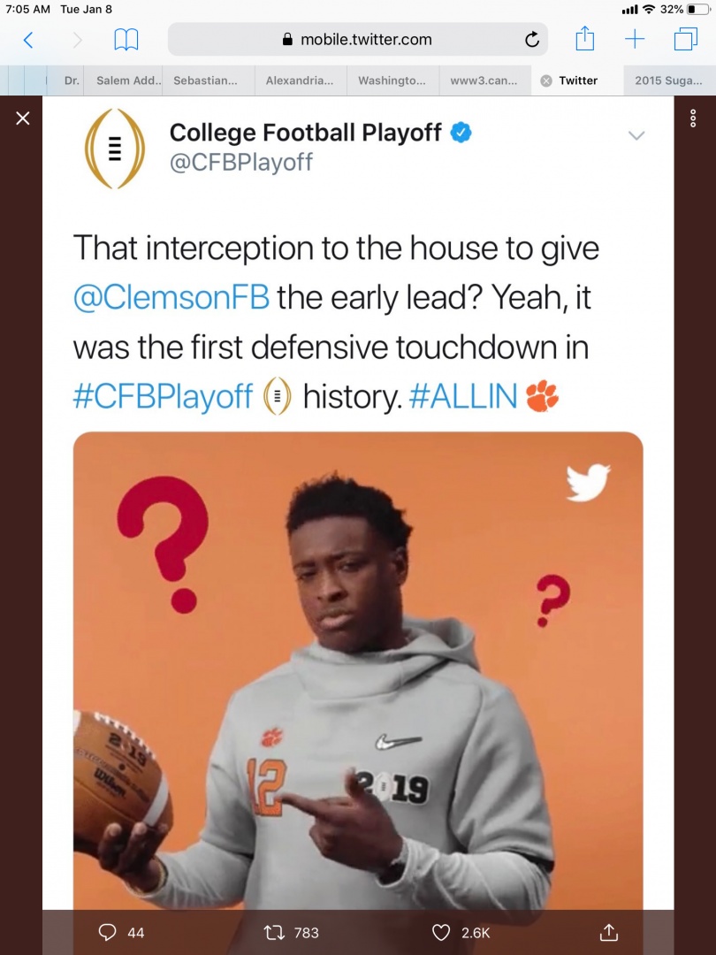Add a new Safari tab
Image resolution: width=716 pixels, height=955 pixels.
click(635, 39)
